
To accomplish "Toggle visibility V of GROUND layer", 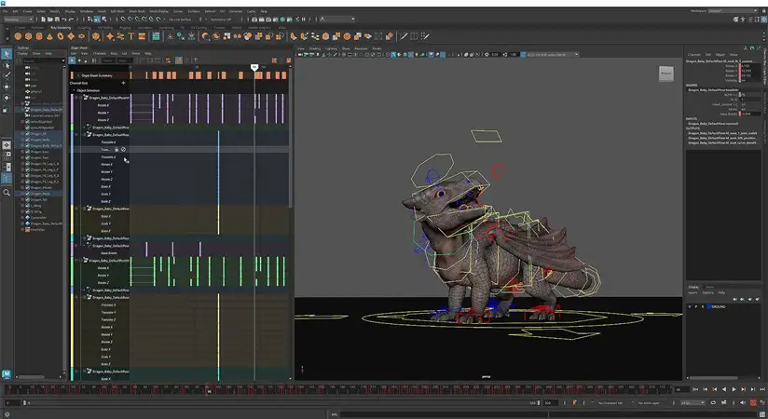I will (x=690, y=306).
